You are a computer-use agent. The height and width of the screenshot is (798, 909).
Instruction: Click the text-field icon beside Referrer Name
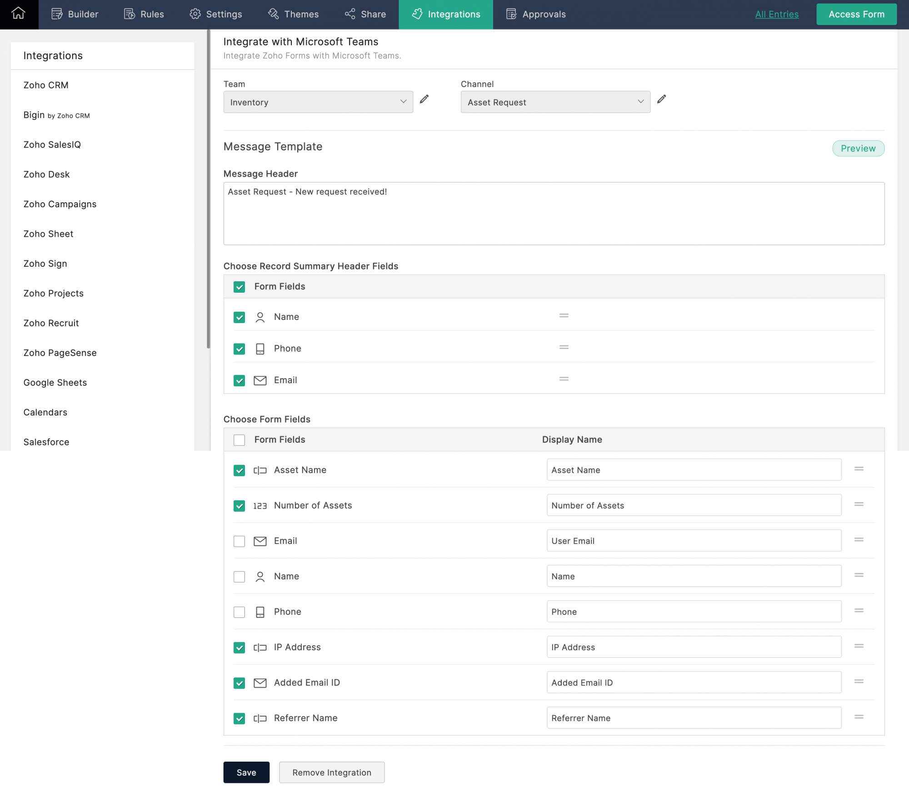[260, 718]
